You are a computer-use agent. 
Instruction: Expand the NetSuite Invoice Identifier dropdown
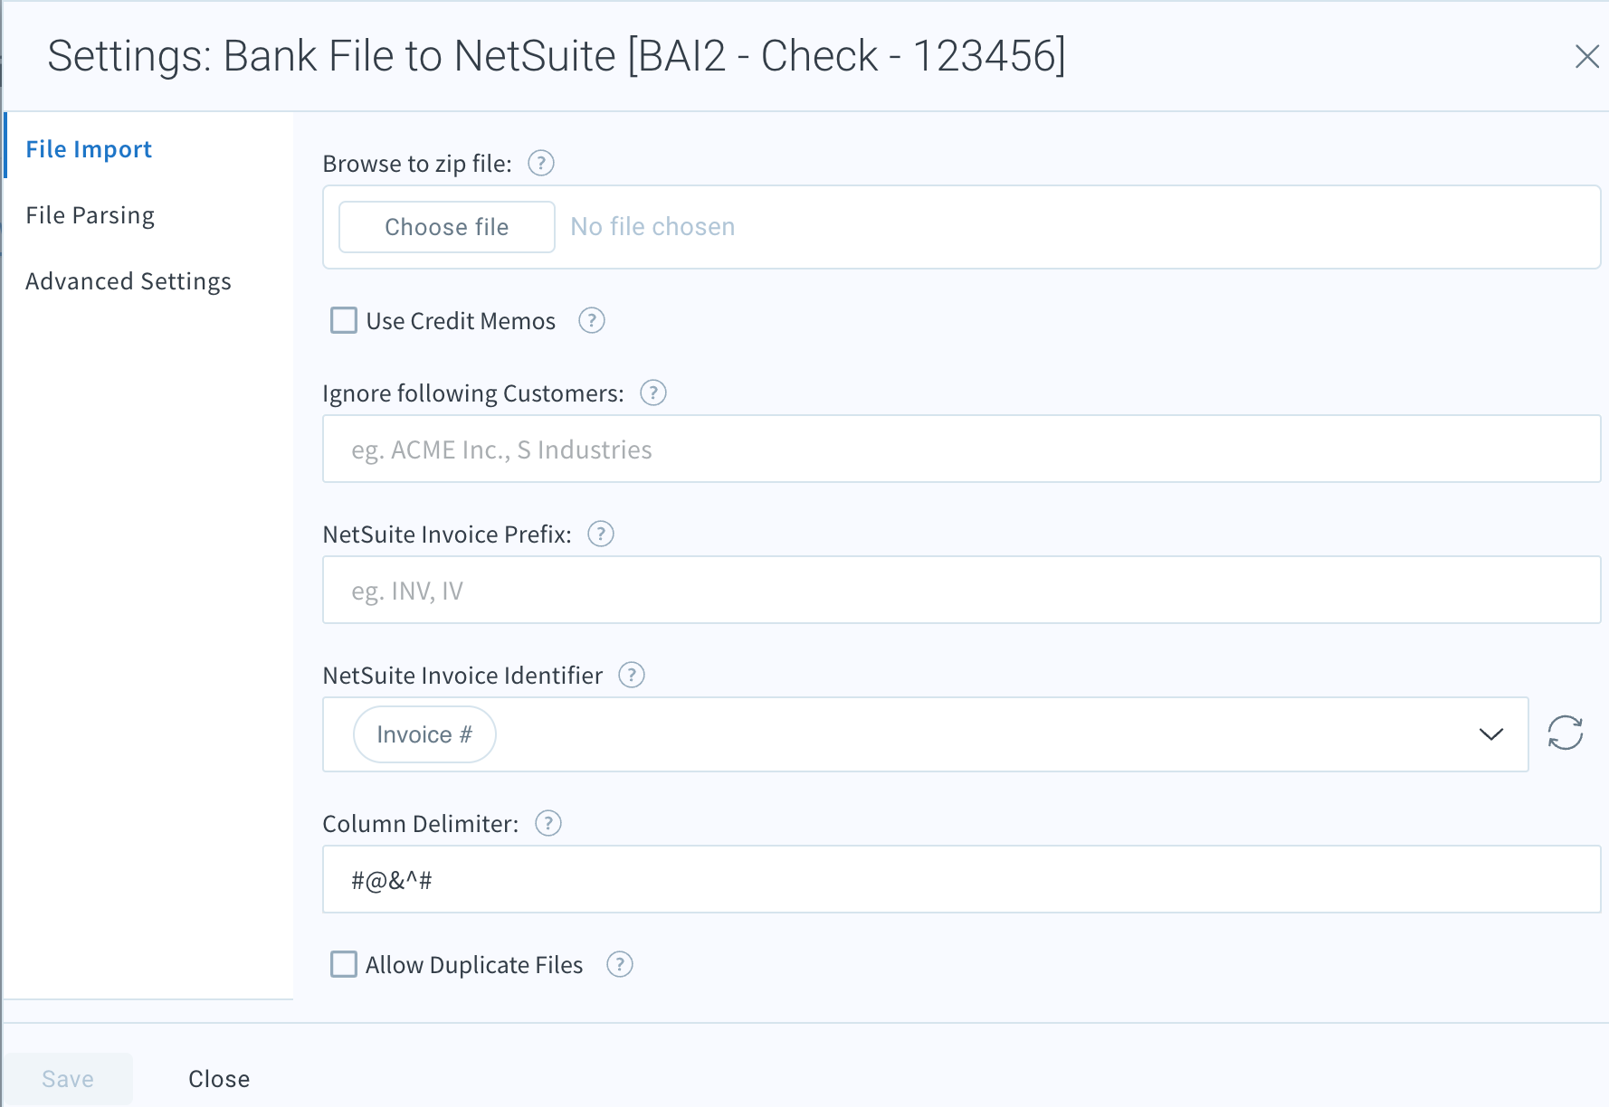tap(1490, 734)
